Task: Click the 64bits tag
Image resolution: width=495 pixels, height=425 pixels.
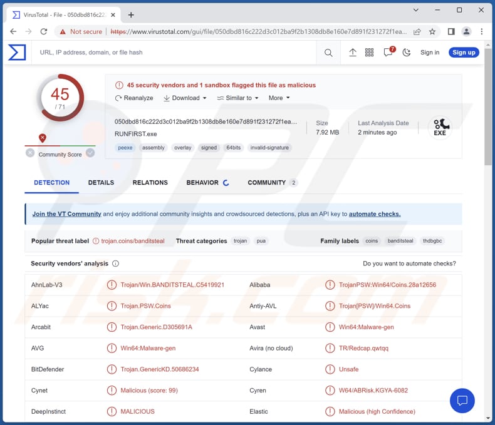Action: pyautogui.click(x=233, y=148)
